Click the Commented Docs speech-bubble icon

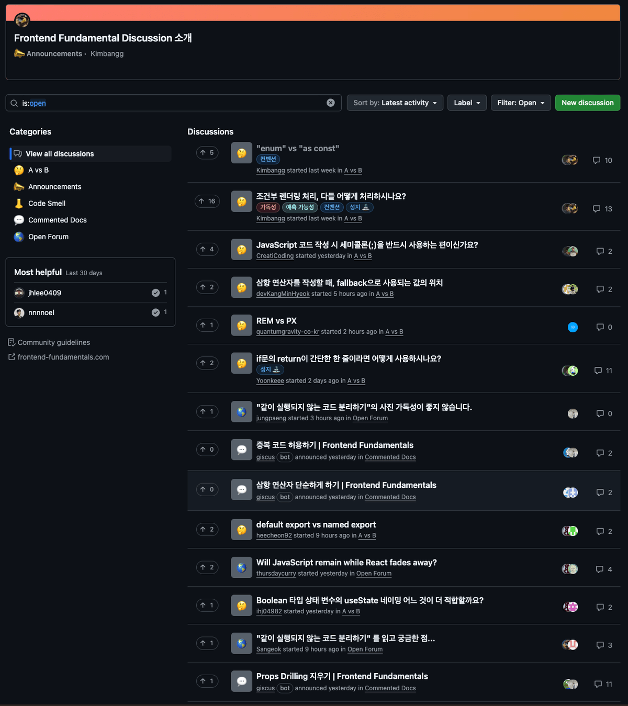click(x=18, y=220)
